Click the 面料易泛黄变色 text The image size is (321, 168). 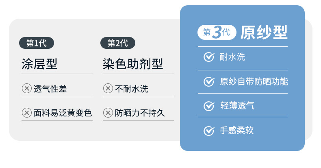(x=63, y=113)
